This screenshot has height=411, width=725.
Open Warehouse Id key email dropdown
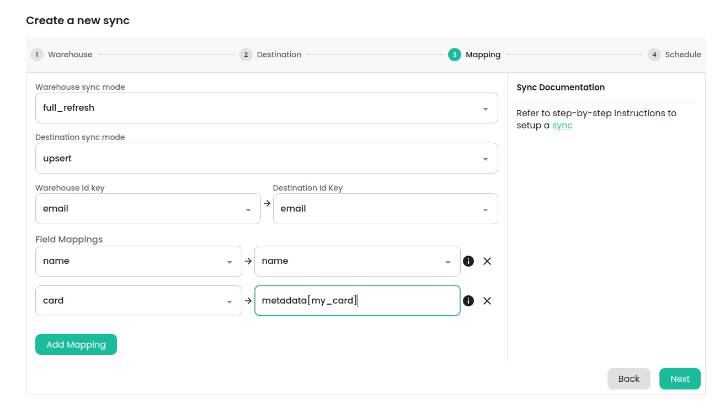point(148,209)
